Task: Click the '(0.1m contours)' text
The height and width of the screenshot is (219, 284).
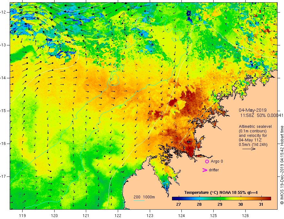Action: (x=252, y=131)
